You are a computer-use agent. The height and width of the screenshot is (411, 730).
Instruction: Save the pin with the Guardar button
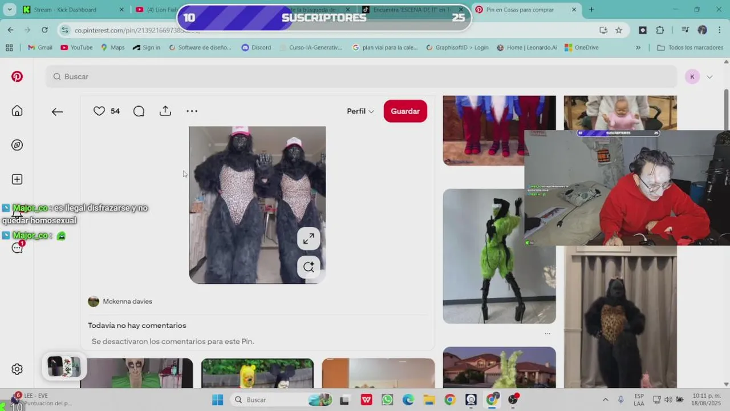coord(405,111)
